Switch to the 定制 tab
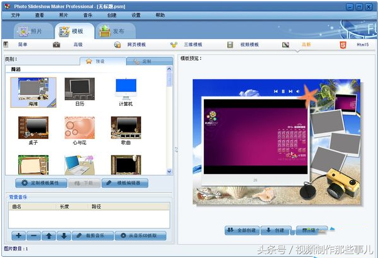 coord(149,61)
